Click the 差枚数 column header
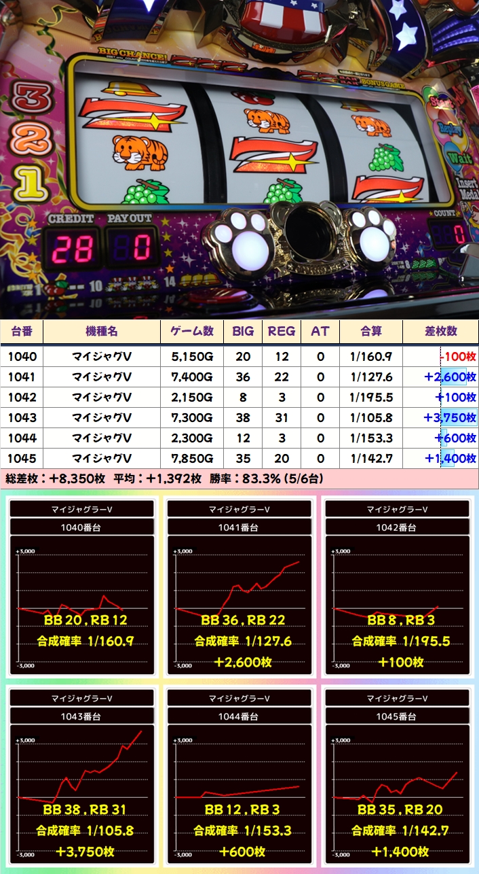 click(440, 331)
